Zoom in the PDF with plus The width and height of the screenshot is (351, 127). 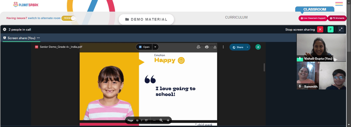(168, 120)
